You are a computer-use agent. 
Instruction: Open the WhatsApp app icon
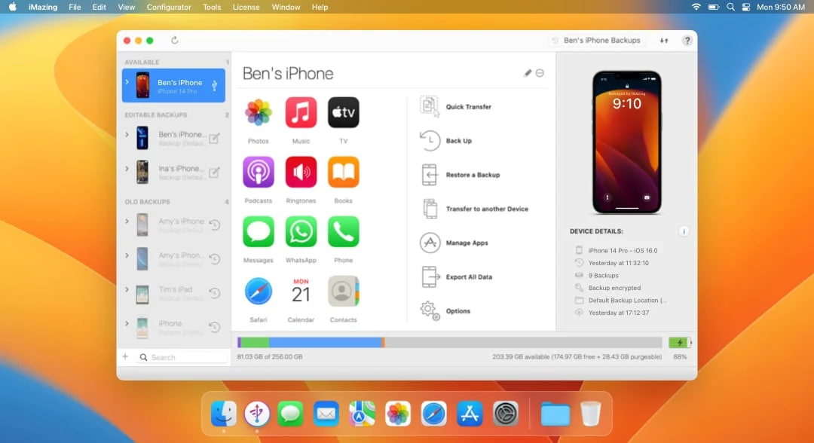coord(301,232)
